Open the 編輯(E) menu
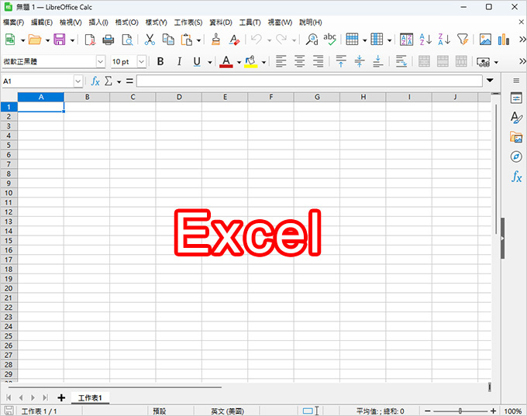 pos(42,22)
